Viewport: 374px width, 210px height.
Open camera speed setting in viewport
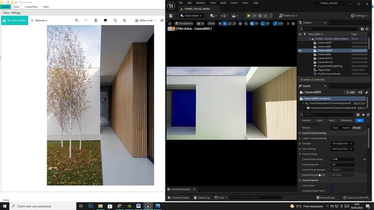pyautogui.click(x=288, y=23)
